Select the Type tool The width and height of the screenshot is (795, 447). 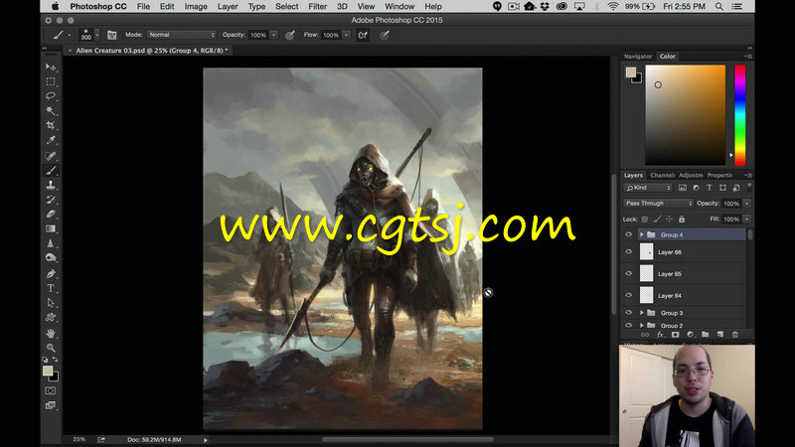point(51,288)
